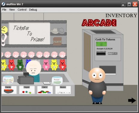
Task: Choose the Cars display case
Action: [x=45, y=90]
